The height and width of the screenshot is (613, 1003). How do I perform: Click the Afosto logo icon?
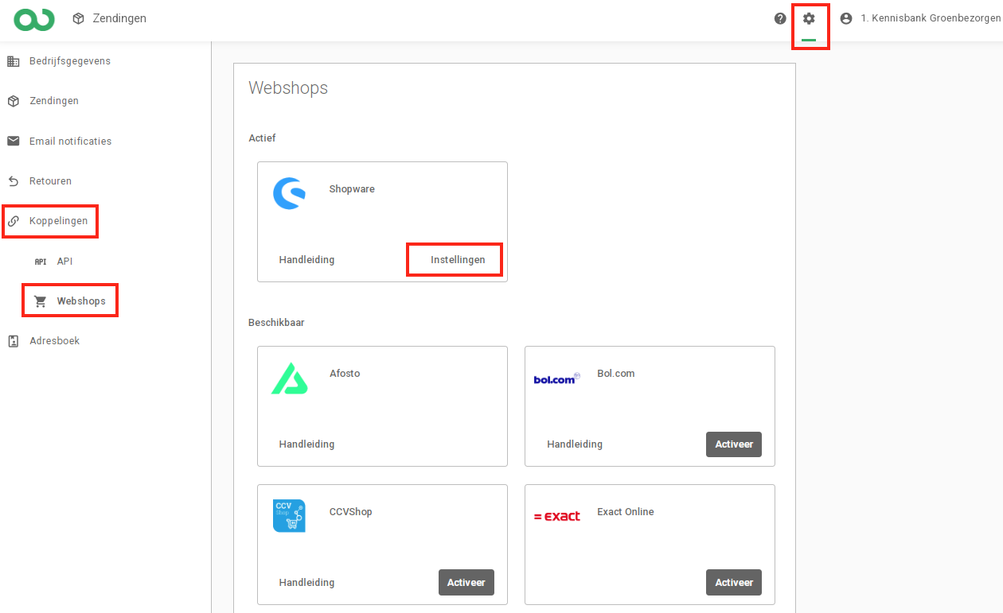[288, 378]
